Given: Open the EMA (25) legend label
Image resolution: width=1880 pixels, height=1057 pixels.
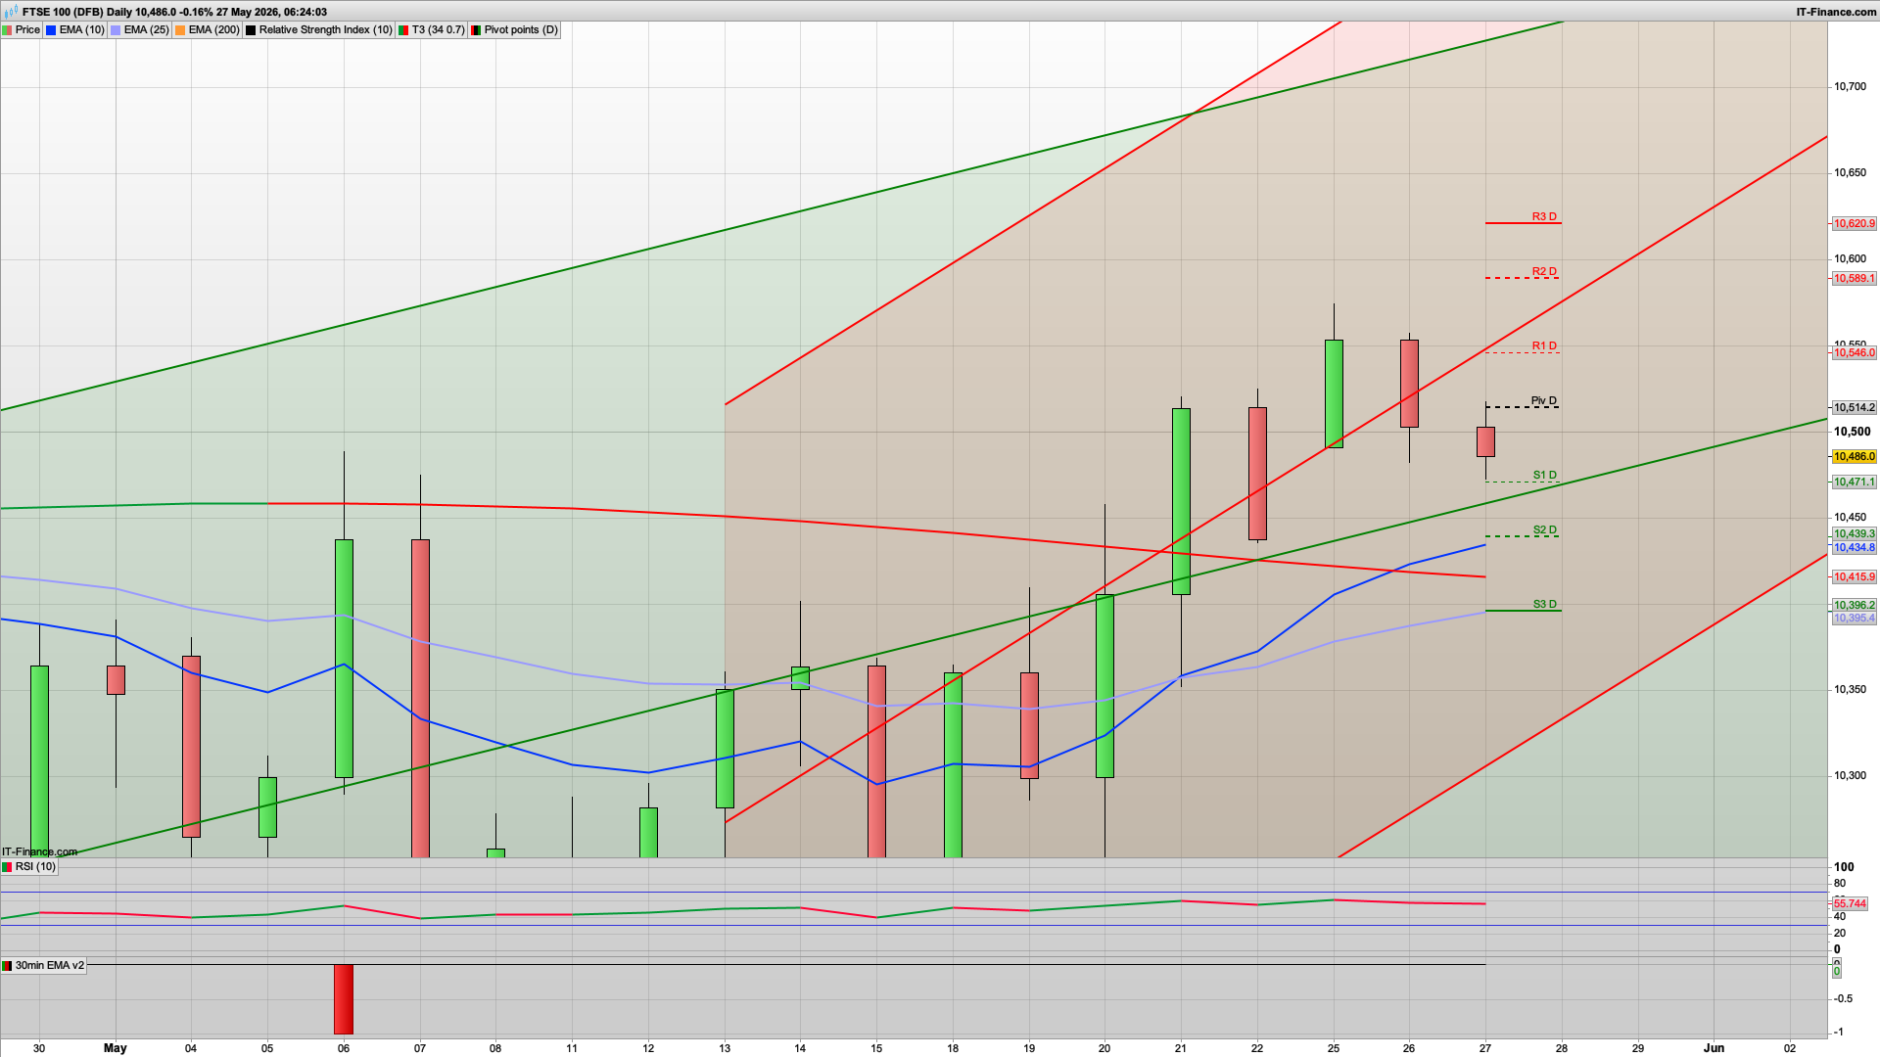Looking at the screenshot, I should [x=146, y=30].
